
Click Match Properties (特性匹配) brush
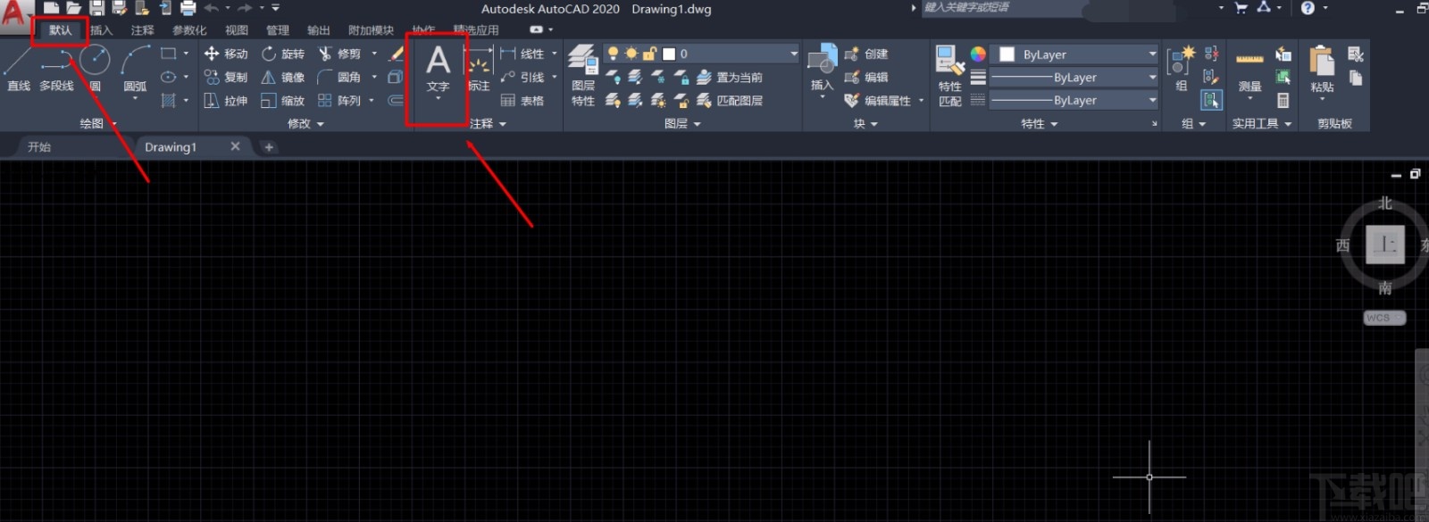coord(949,75)
